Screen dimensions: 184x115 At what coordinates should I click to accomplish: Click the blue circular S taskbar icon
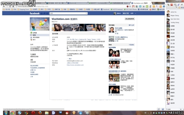[20, 113]
